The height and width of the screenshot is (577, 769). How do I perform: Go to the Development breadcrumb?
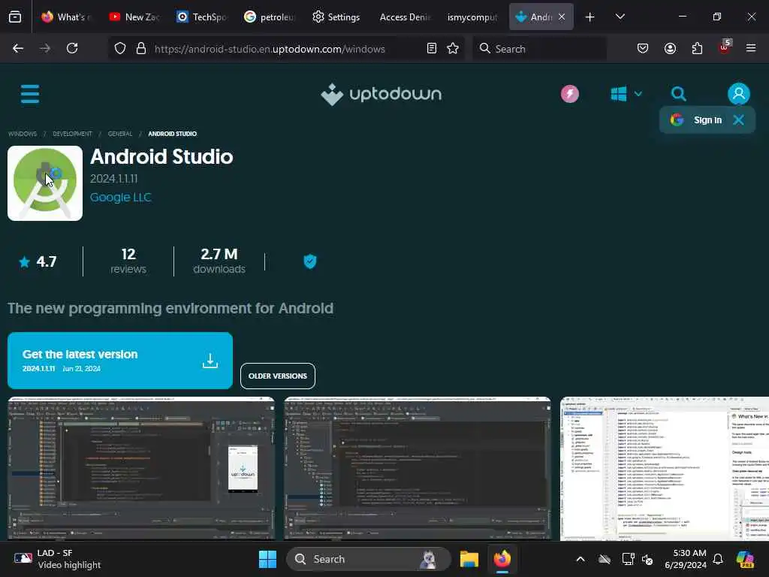click(72, 134)
